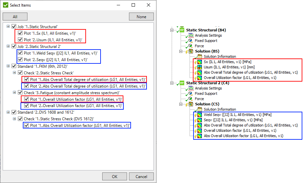
Task: Click the Static Structural (B4) environment icon
Action: click(182, 30)
